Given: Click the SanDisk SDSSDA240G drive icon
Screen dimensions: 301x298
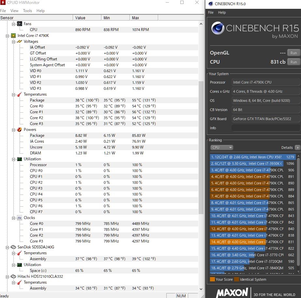Looking at the screenshot, I should 13,247.
